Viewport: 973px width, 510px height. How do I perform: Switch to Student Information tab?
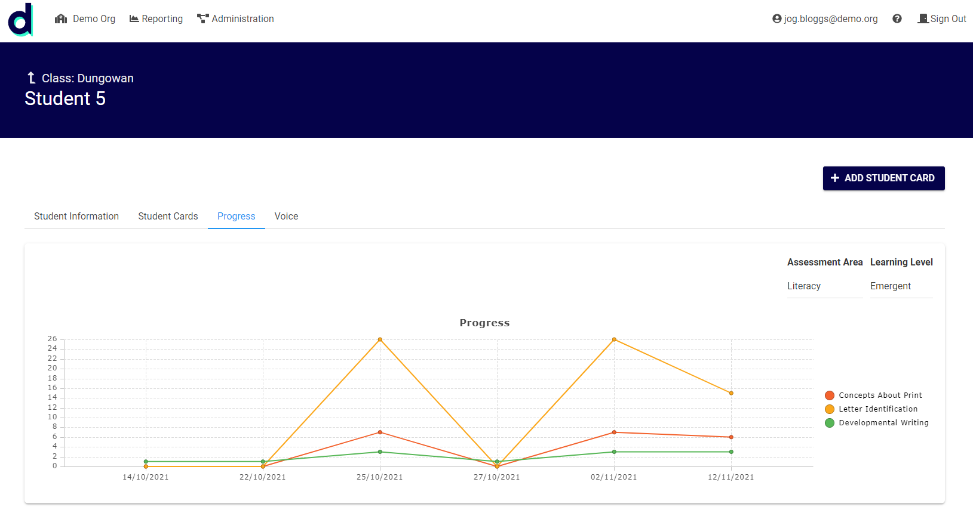click(x=76, y=217)
